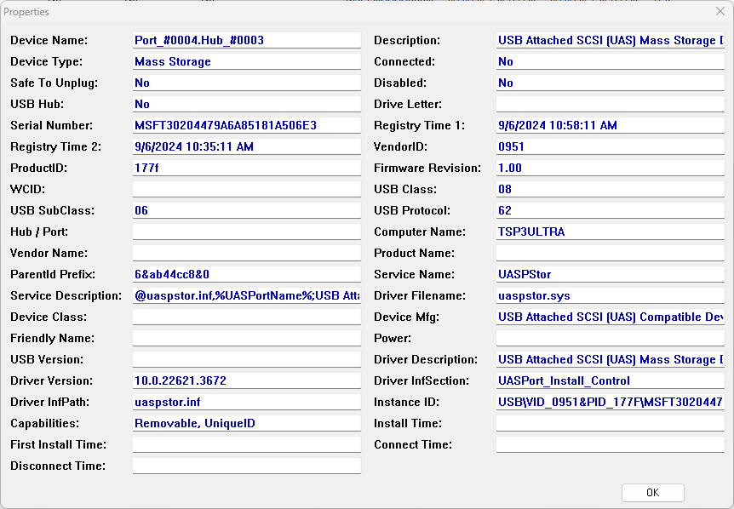The width and height of the screenshot is (734, 509).
Task: Click the empty WCID field
Action: click(x=247, y=190)
